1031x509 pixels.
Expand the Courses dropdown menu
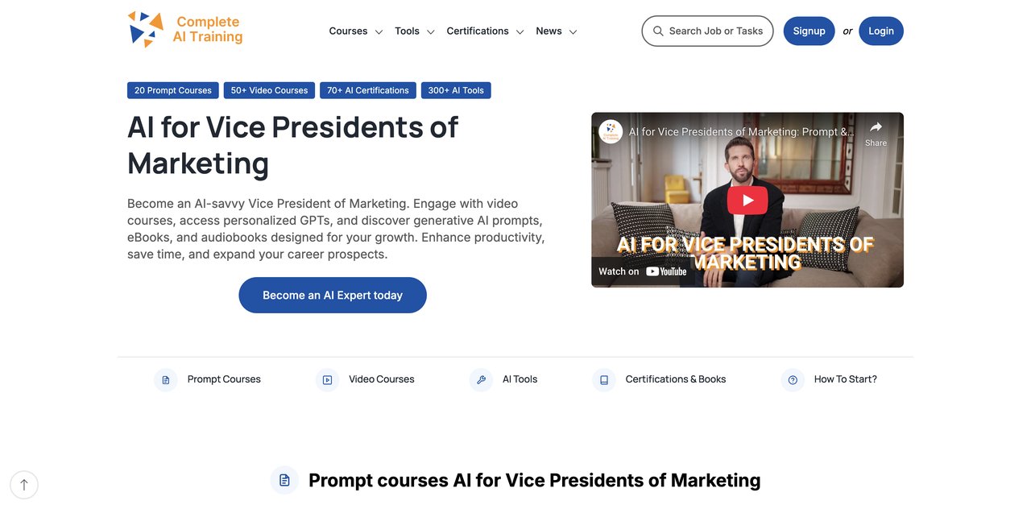point(356,31)
